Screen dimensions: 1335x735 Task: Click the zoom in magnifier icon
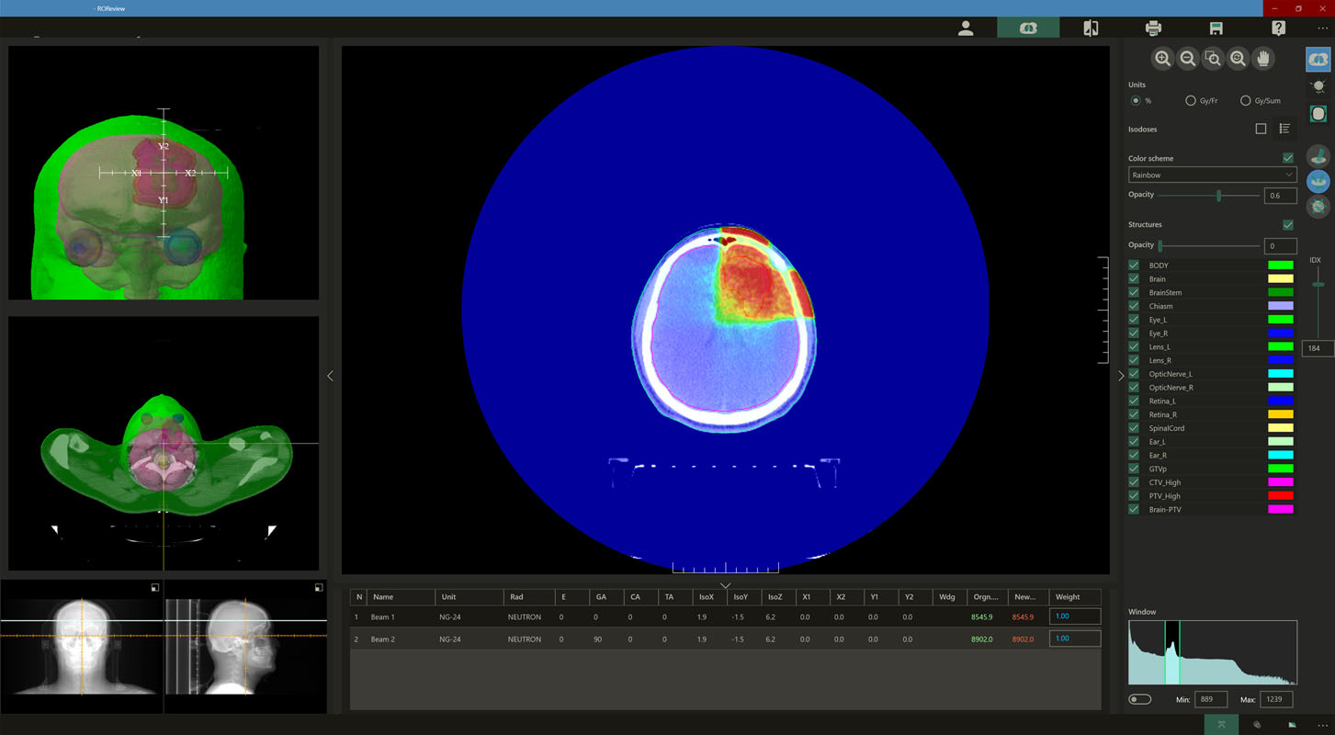tap(1162, 59)
